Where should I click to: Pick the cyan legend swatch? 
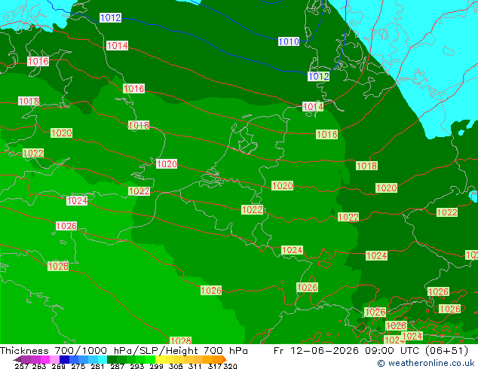102,359
